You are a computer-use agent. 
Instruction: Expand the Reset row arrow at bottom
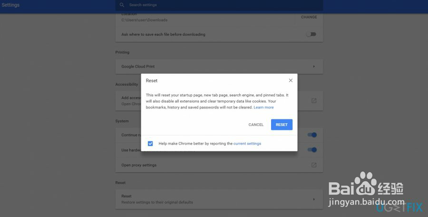pyautogui.click(x=314, y=199)
